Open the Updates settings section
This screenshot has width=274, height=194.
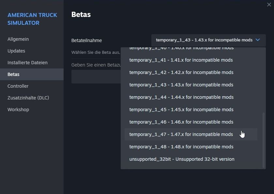click(x=16, y=51)
